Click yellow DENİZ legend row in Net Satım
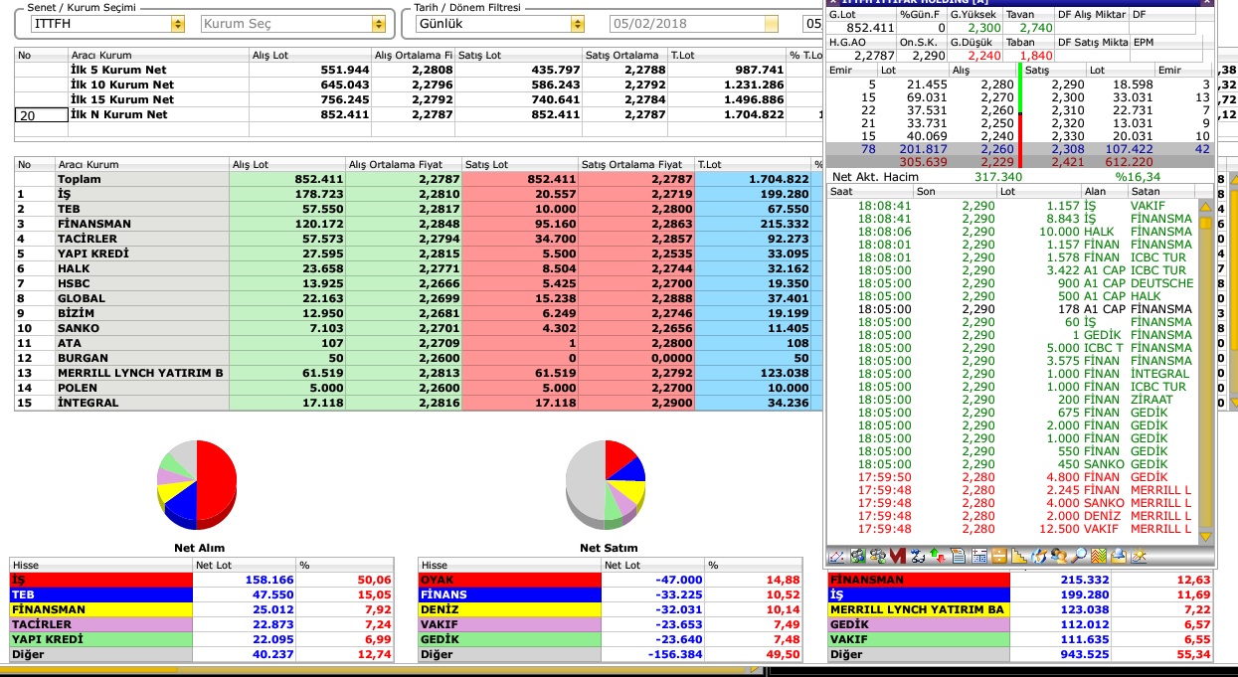 tap(611, 609)
